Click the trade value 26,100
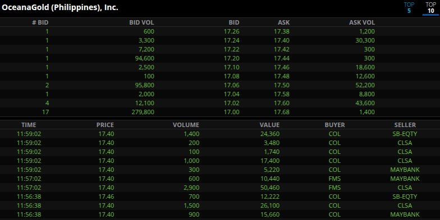This screenshot has height=220, width=440. click(x=269, y=205)
